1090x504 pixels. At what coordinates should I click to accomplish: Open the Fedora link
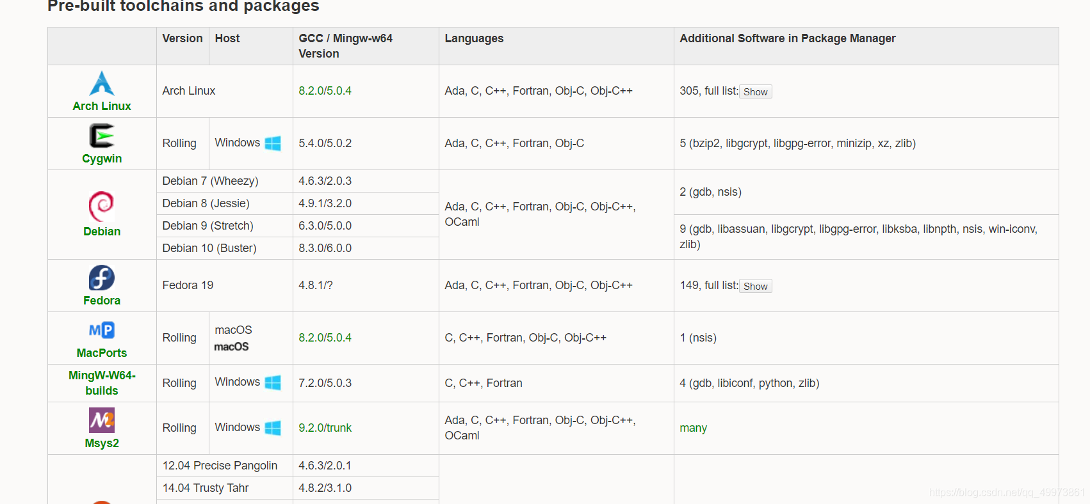click(x=102, y=301)
